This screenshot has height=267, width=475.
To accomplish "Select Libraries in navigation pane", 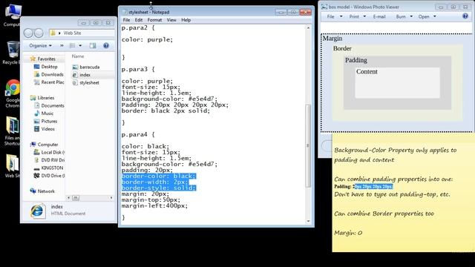I will coord(46,98).
